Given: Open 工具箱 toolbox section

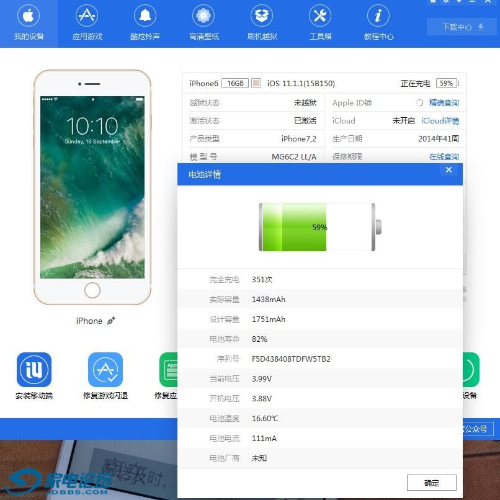Looking at the screenshot, I should (x=320, y=24).
